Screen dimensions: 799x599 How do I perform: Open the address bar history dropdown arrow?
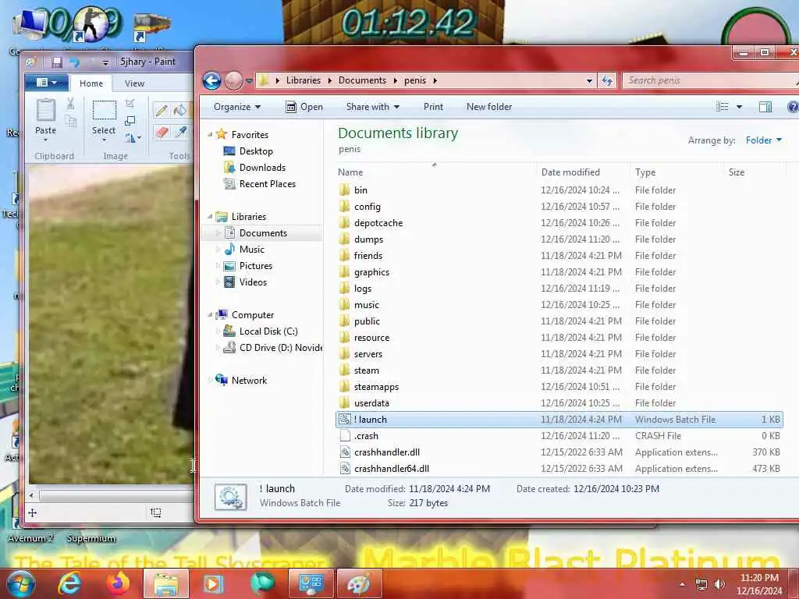[590, 80]
